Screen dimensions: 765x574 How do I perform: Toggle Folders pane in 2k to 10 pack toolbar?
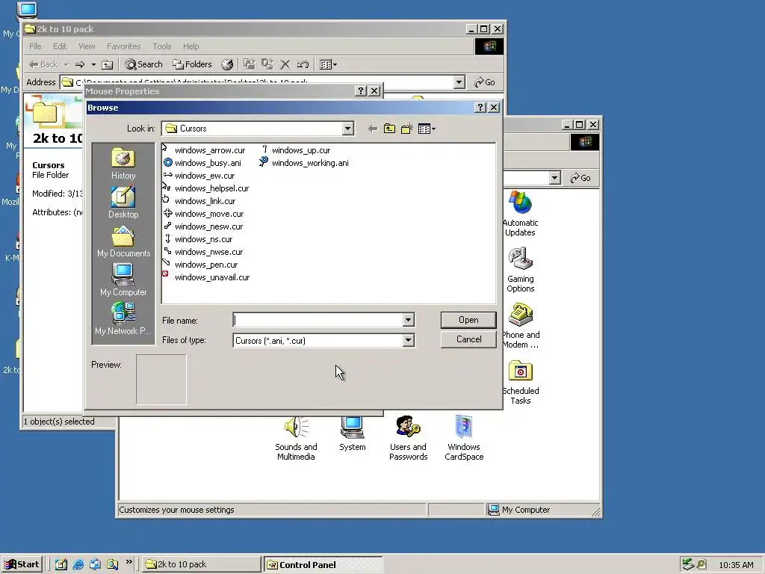pyautogui.click(x=192, y=64)
